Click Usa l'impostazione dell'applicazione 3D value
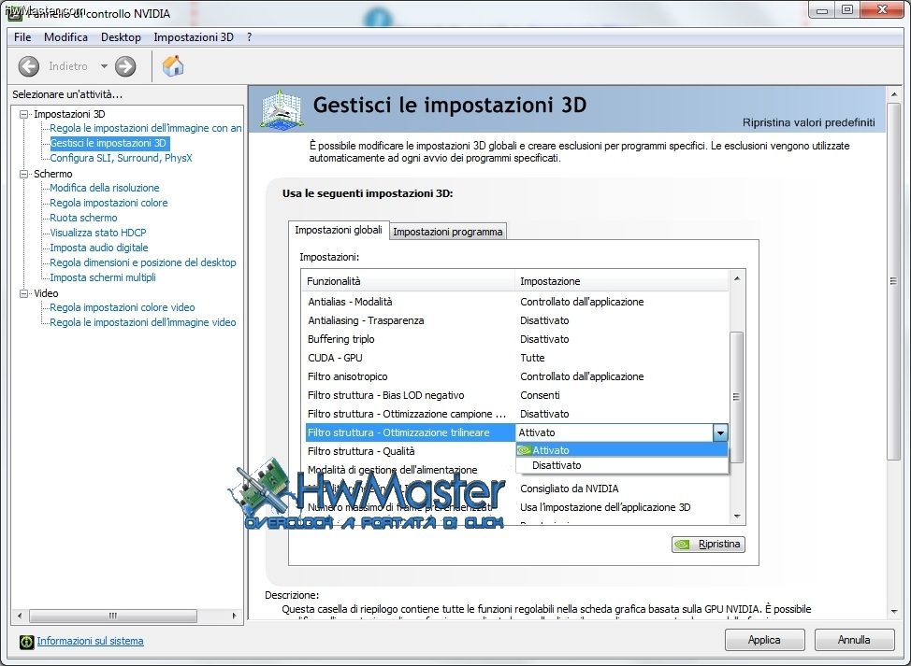Screen dimensions: 911x666 click(x=605, y=507)
